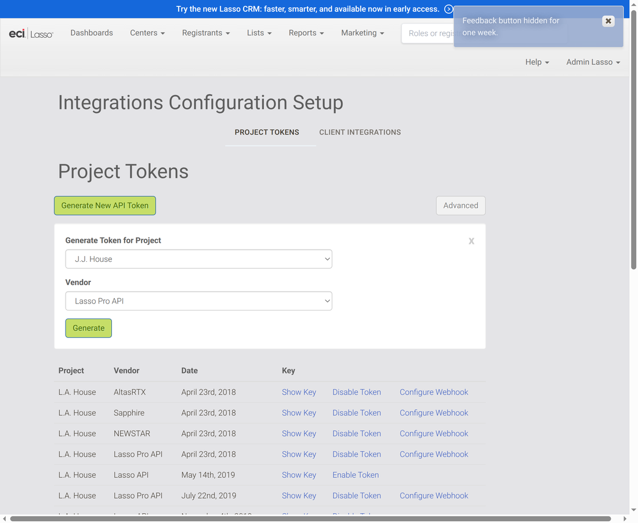Click the scroll up arrow

tap(633, 3)
